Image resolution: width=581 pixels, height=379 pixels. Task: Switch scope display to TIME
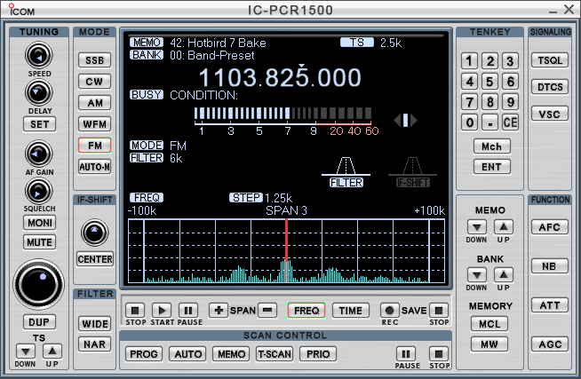click(x=351, y=311)
